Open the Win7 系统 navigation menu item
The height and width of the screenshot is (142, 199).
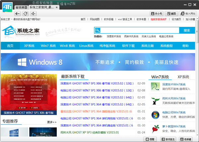[x=48, y=46]
